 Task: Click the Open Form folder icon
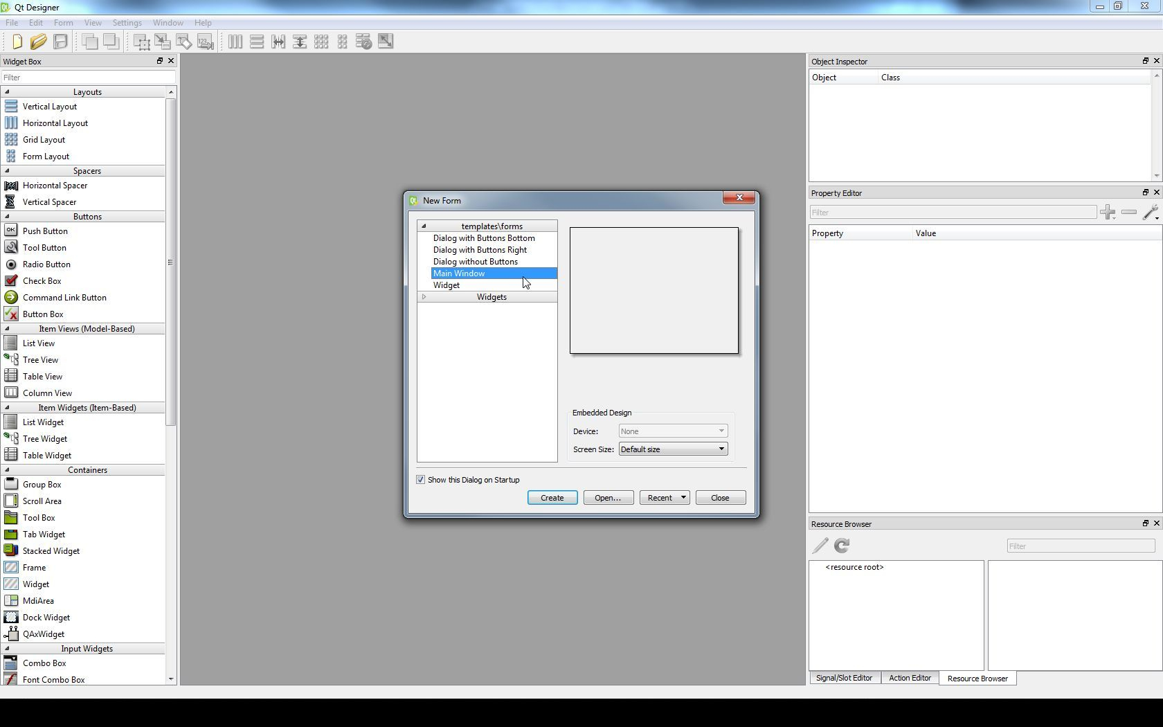click(x=39, y=42)
